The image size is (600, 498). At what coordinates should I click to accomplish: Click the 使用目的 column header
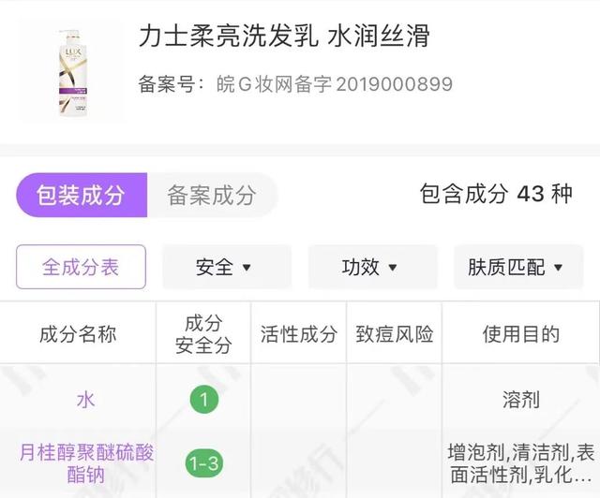coord(521,333)
